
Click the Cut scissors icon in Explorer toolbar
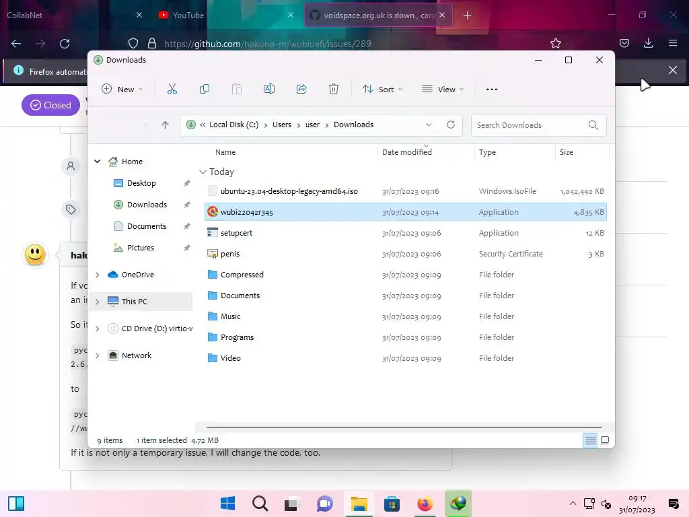(172, 90)
